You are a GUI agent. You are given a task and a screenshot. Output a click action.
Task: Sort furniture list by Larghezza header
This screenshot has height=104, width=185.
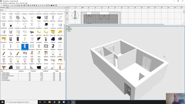[24, 71]
